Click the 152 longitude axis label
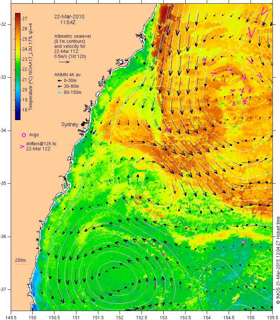The width and height of the screenshot is (280, 320). (120, 317)
